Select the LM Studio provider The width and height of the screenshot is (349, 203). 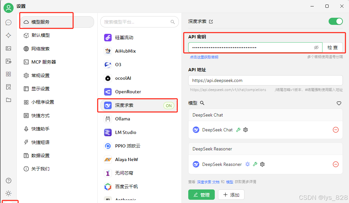139,132
